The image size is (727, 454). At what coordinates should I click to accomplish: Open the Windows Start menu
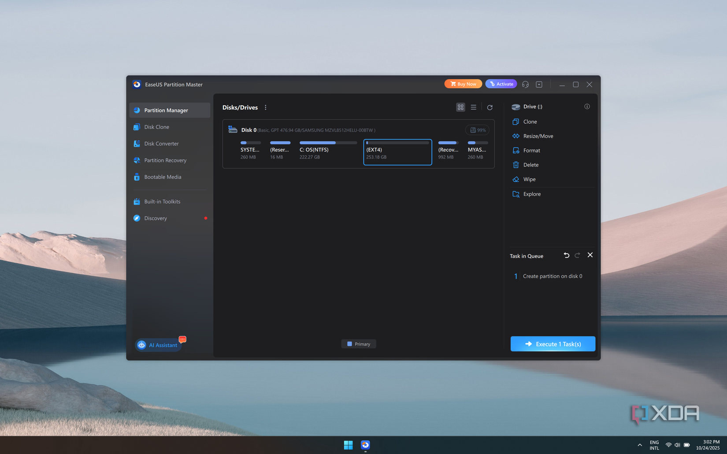(348, 445)
